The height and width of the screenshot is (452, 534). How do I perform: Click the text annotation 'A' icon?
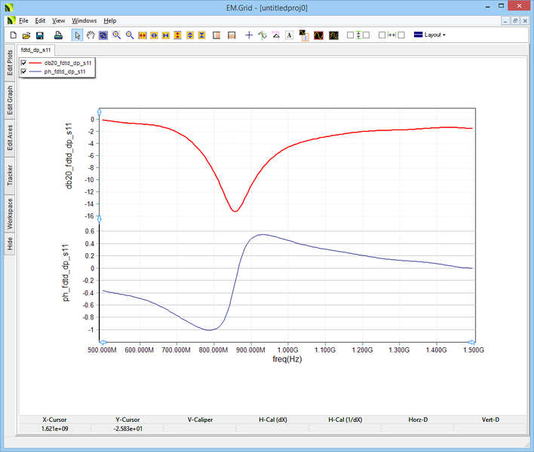tap(289, 35)
